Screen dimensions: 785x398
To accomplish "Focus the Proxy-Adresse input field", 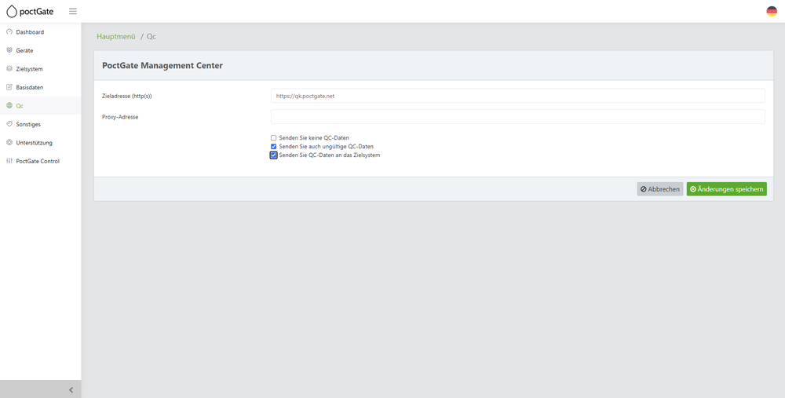I will click(x=517, y=117).
